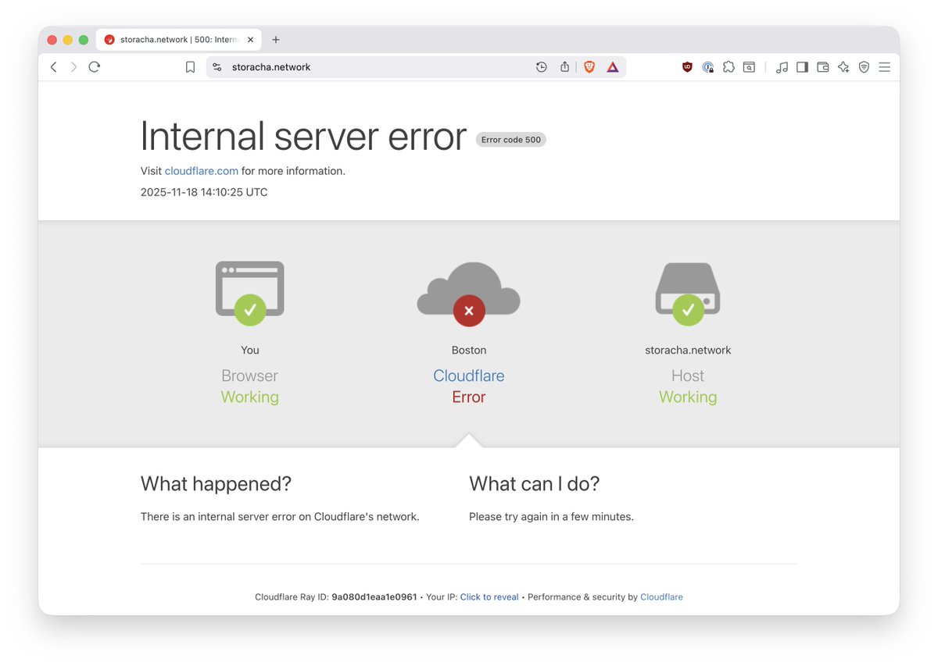
Task: Go forward to the next page
Action: 74,67
